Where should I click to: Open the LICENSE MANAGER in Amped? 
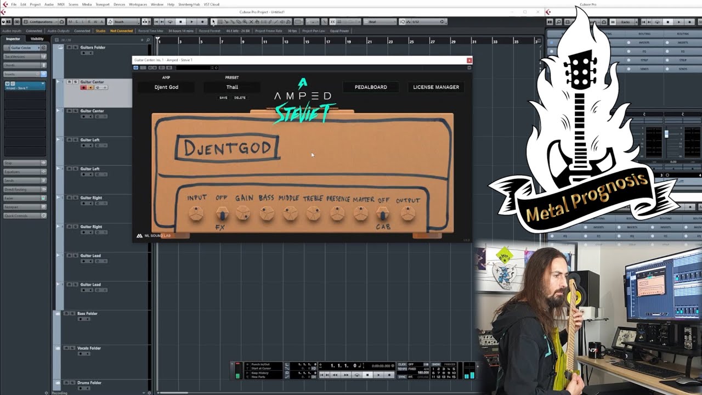click(436, 87)
